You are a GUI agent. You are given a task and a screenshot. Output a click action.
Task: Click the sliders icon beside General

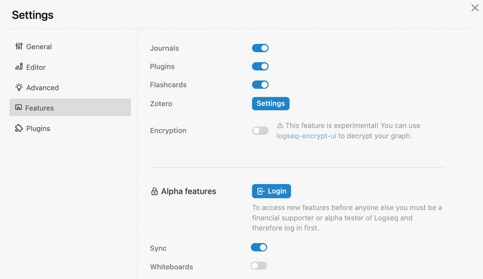pyautogui.click(x=18, y=46)
